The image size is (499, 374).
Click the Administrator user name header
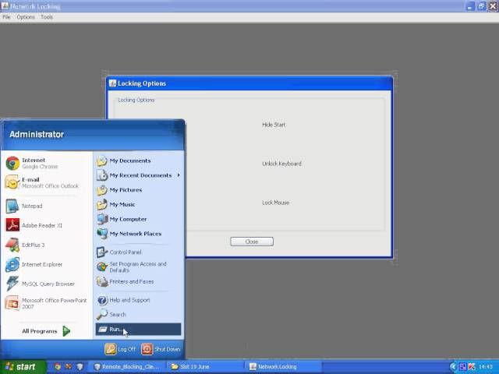click(37, 135)
